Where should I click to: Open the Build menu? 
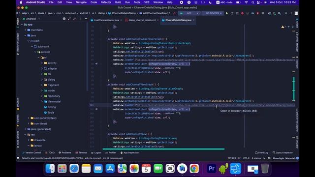pos(118,2)
